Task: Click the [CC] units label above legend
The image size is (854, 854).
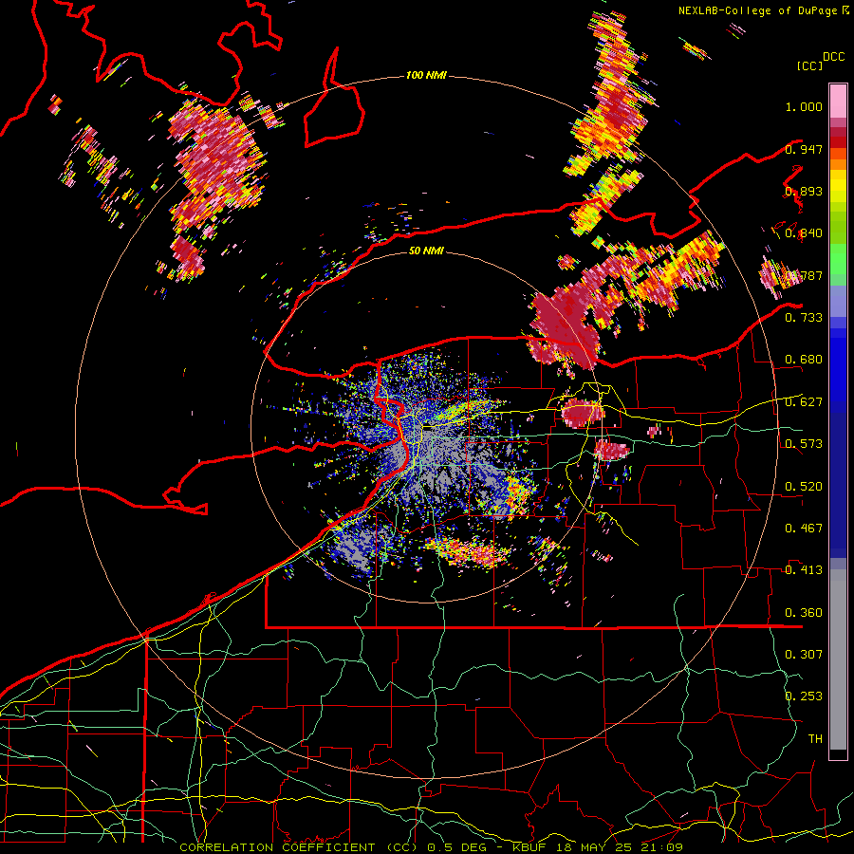Action: point(810,65)
